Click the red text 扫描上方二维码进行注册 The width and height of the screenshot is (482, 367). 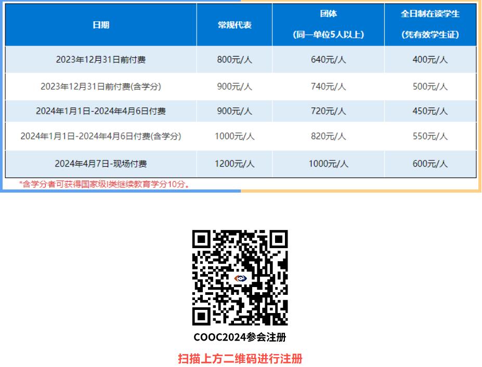(x=240, y=358)
